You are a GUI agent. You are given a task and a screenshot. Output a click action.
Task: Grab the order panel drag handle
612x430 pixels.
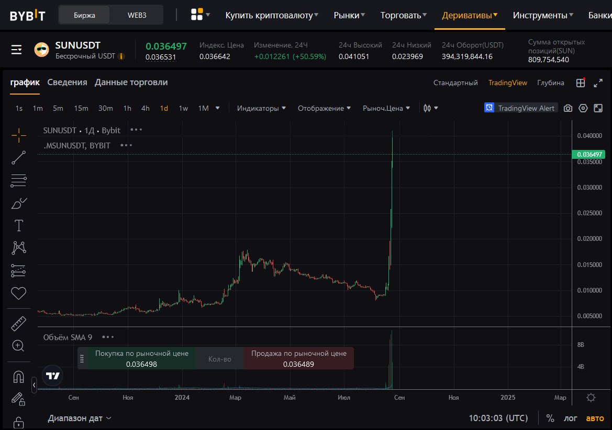(82, 359)
